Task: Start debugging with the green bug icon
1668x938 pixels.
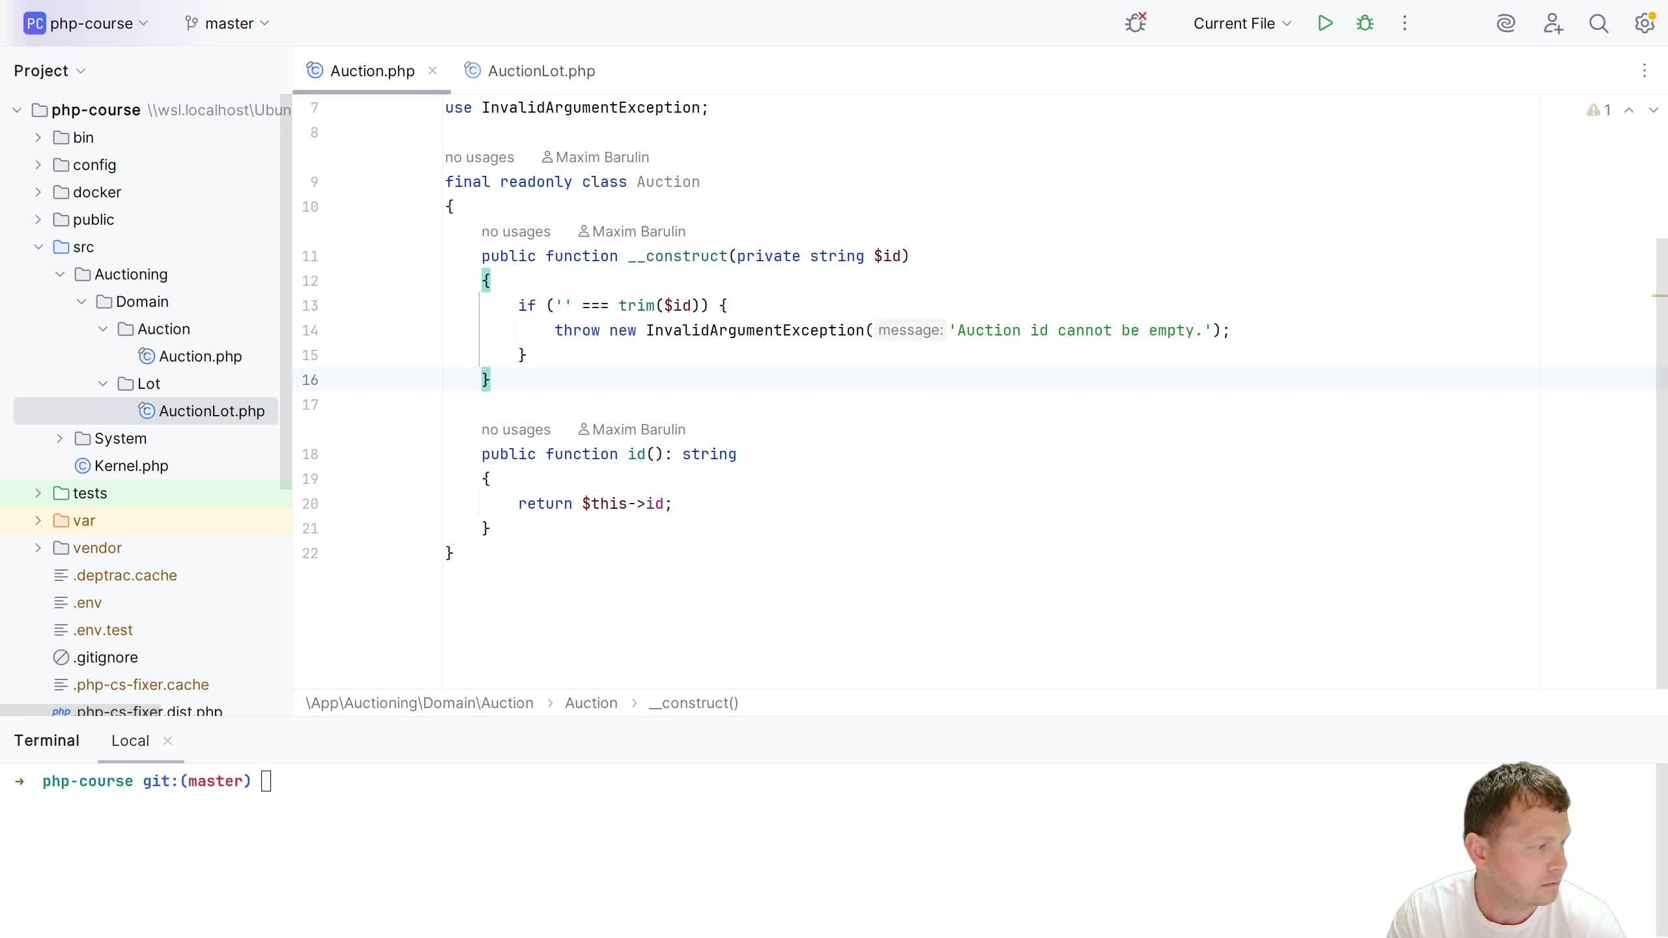Action: pyautogui.click(x=1365, y=23)
